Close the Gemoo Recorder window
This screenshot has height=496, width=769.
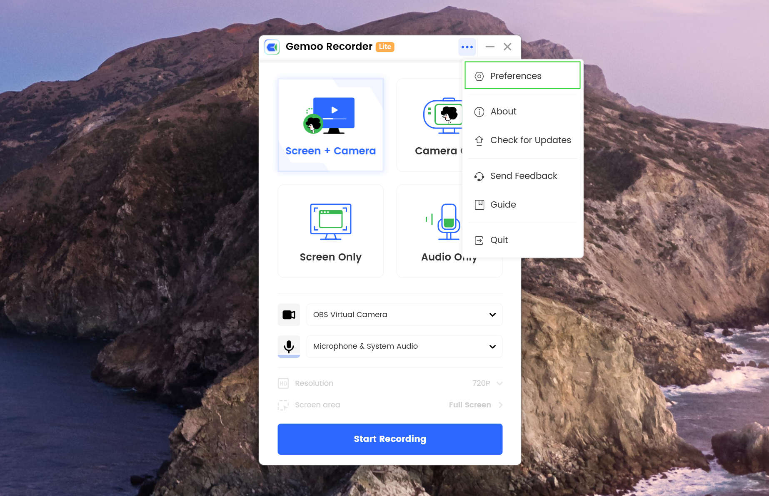coord(507,47)
